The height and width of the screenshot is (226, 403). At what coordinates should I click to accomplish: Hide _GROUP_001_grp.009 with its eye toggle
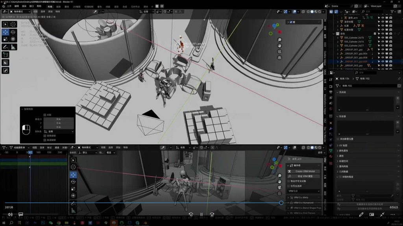(x=383, y=61)
